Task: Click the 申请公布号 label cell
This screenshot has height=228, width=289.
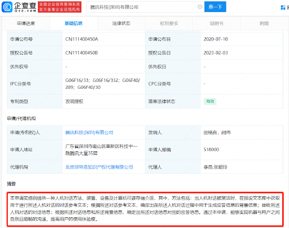Action: [x=35, y=39]
